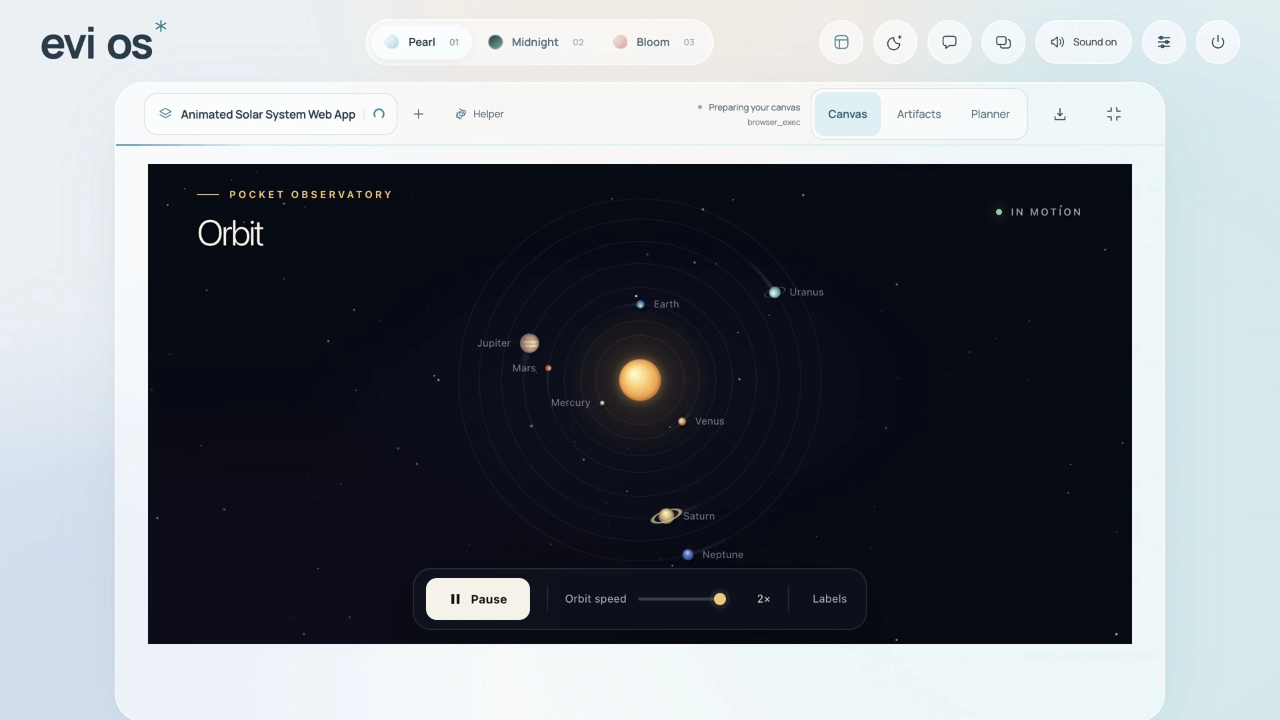
Task: Select the Midnight theme
Action: tap(535, 42)
